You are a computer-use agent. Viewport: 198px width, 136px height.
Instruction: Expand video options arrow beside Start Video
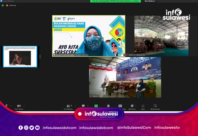(x=24, y=106)
